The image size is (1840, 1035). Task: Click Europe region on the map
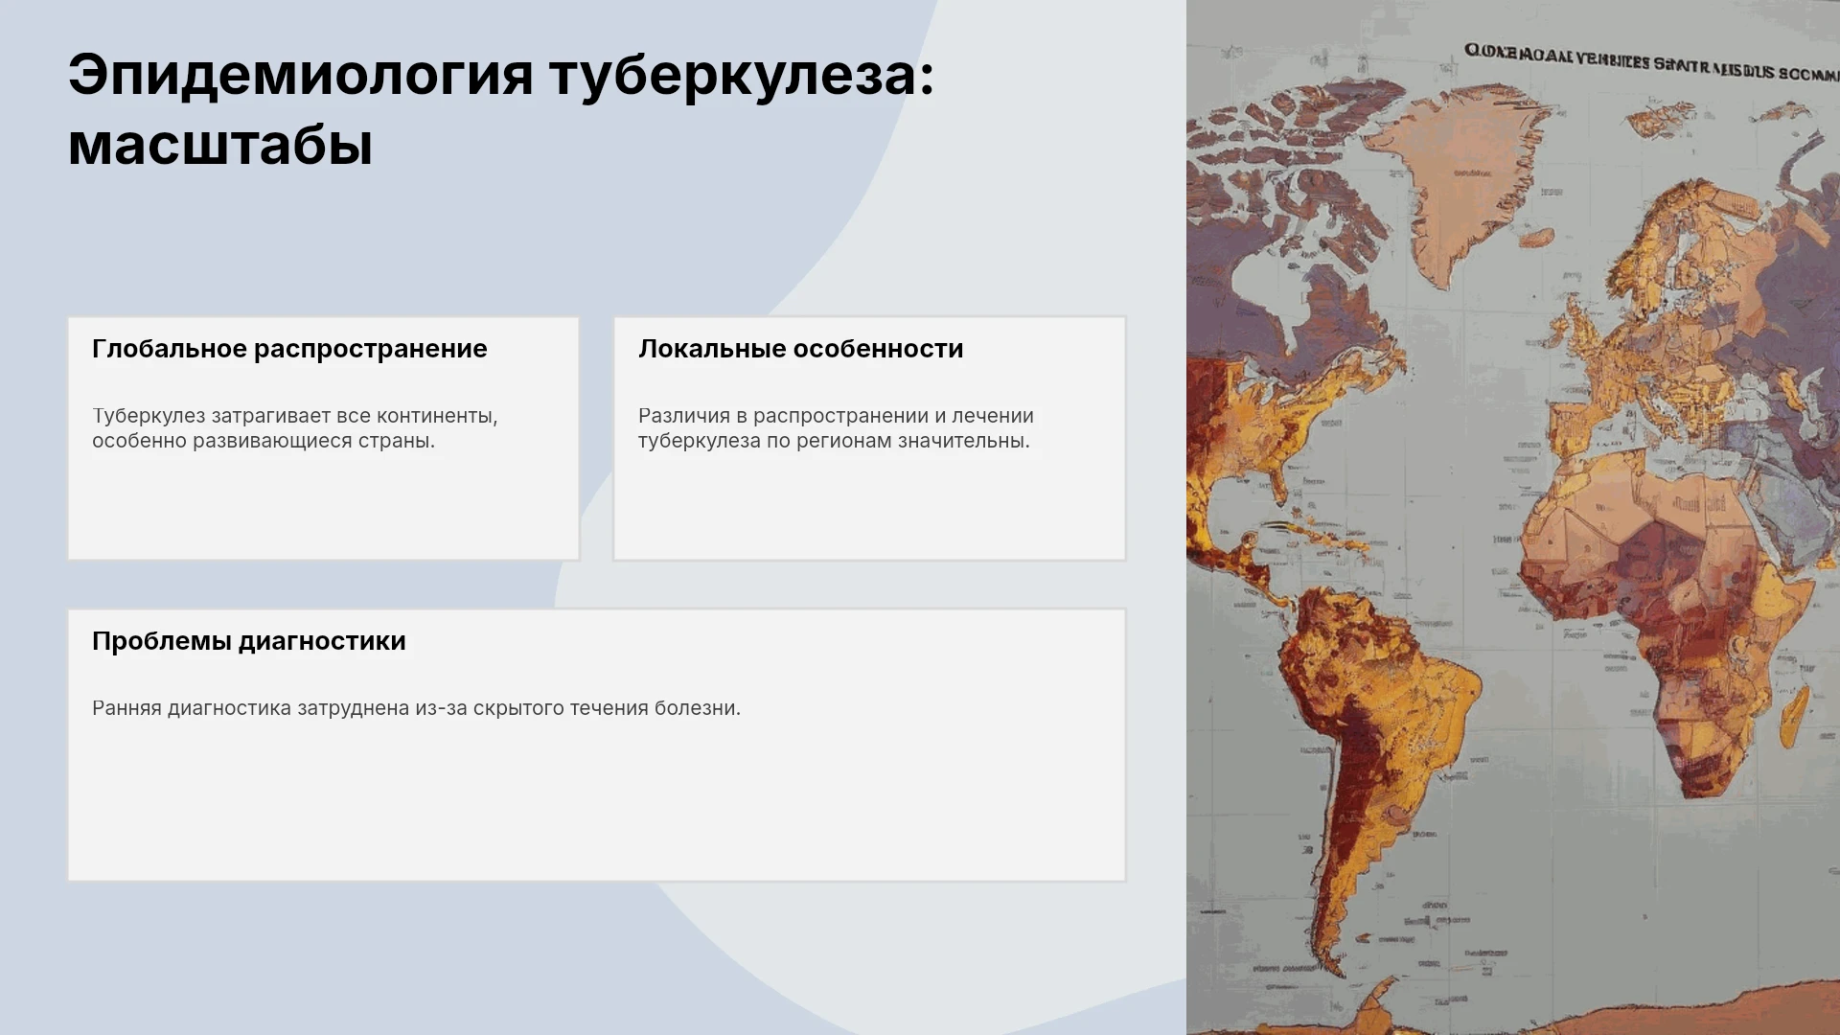pyautogui.click(x=1648, y=326)
